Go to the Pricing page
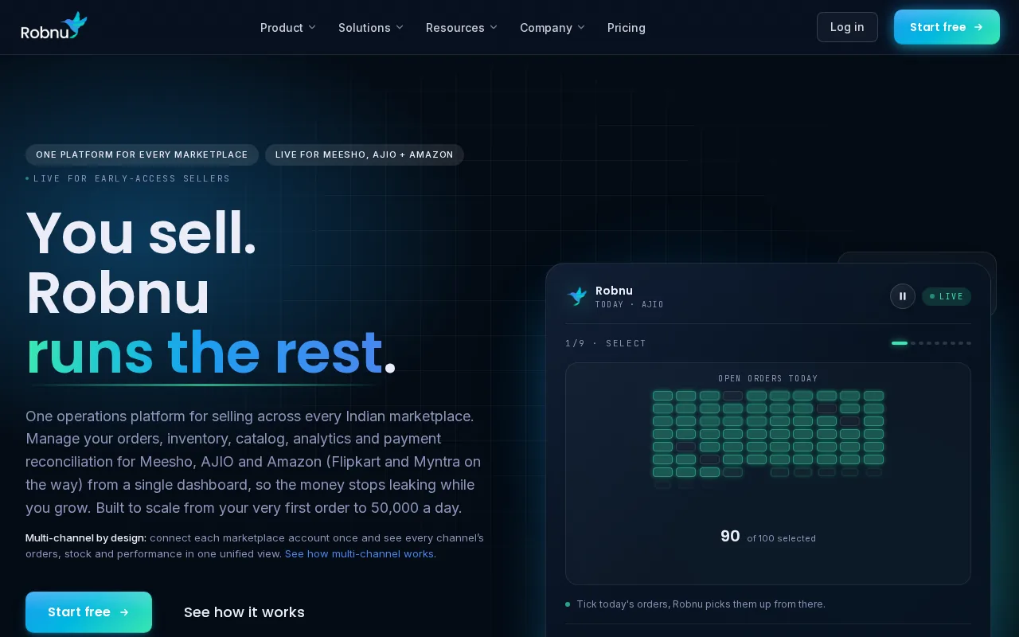 pos(627,28)
